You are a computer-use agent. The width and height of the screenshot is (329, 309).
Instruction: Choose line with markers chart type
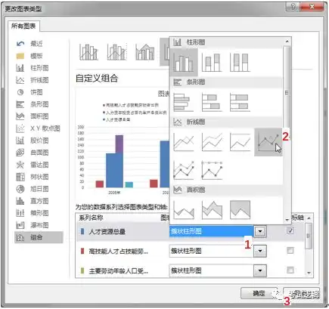[x=268, y=142]
